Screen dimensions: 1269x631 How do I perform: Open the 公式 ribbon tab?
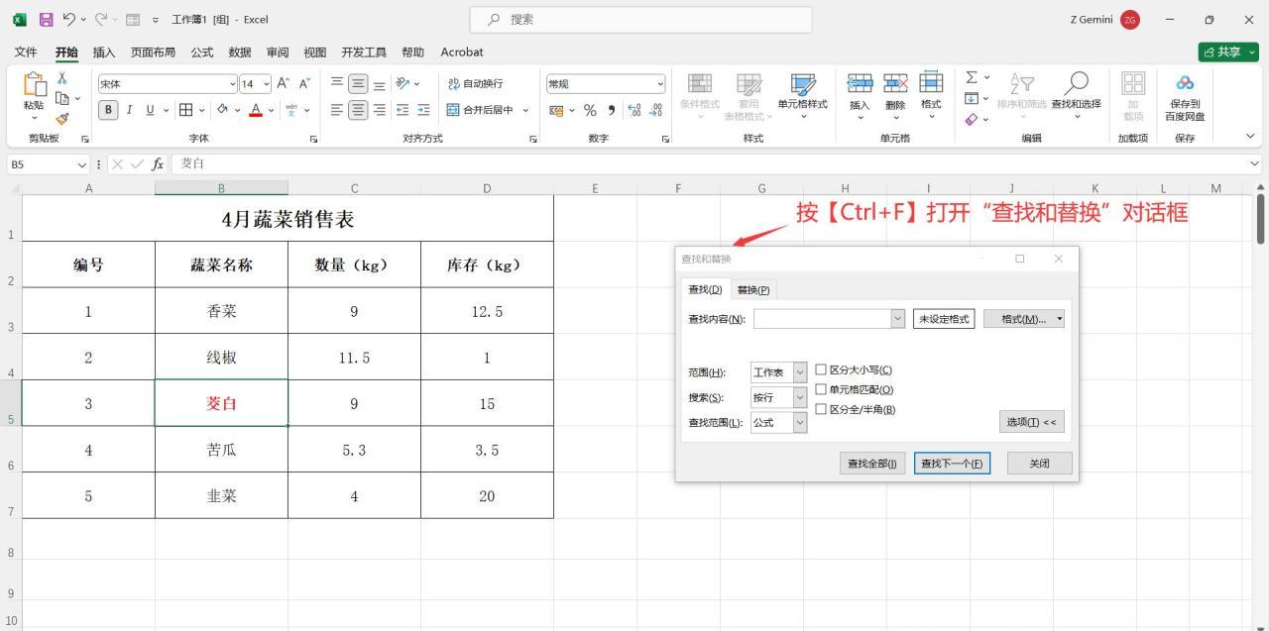pos(202,53)
